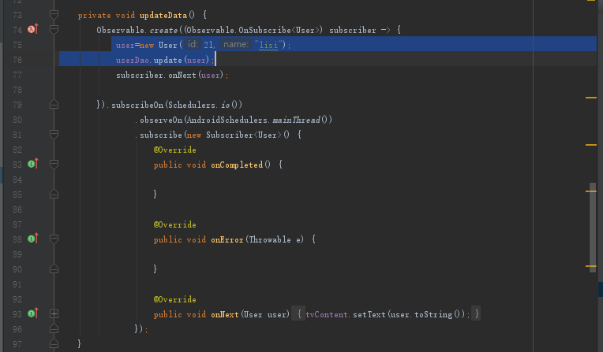
Task: Click the @Override annotation on line 92
Action: (175, 299)
